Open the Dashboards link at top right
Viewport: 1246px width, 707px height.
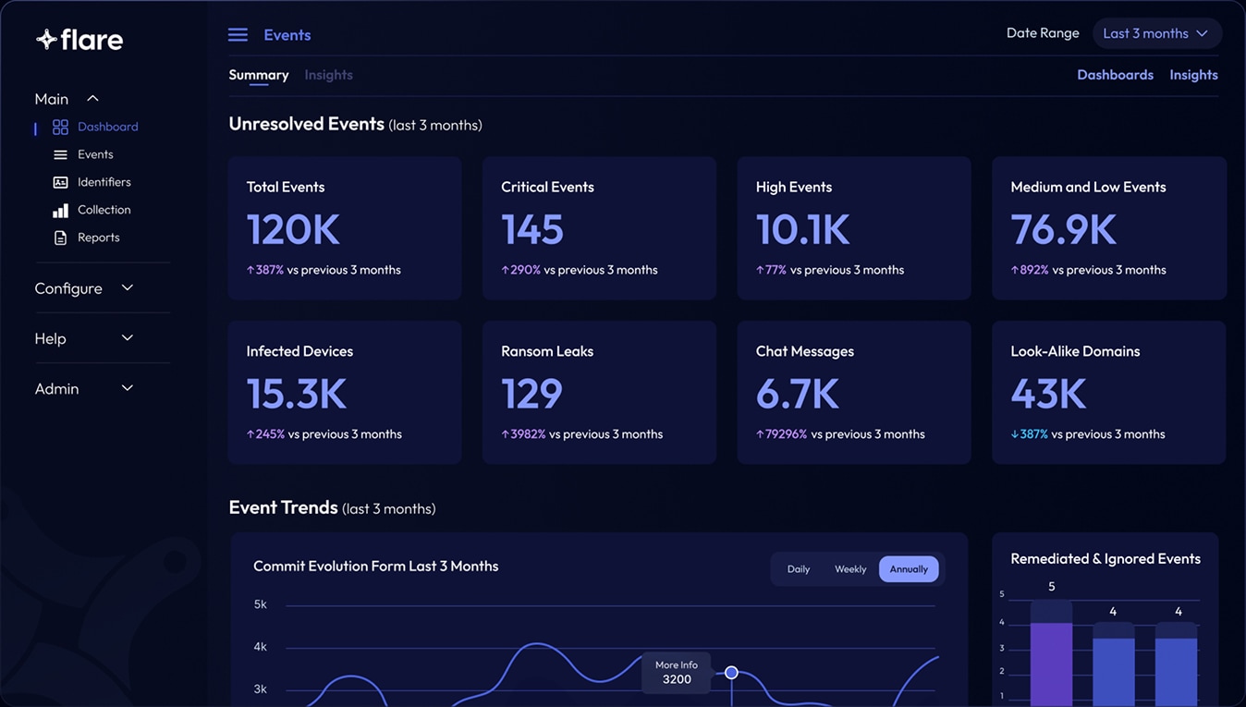[1115, 75]
